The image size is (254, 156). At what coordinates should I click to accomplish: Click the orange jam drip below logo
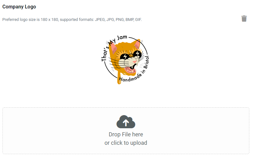(119, 79)
